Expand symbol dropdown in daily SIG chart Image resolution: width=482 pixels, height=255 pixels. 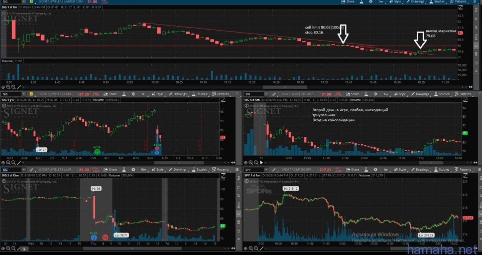(x=24, y=94)
